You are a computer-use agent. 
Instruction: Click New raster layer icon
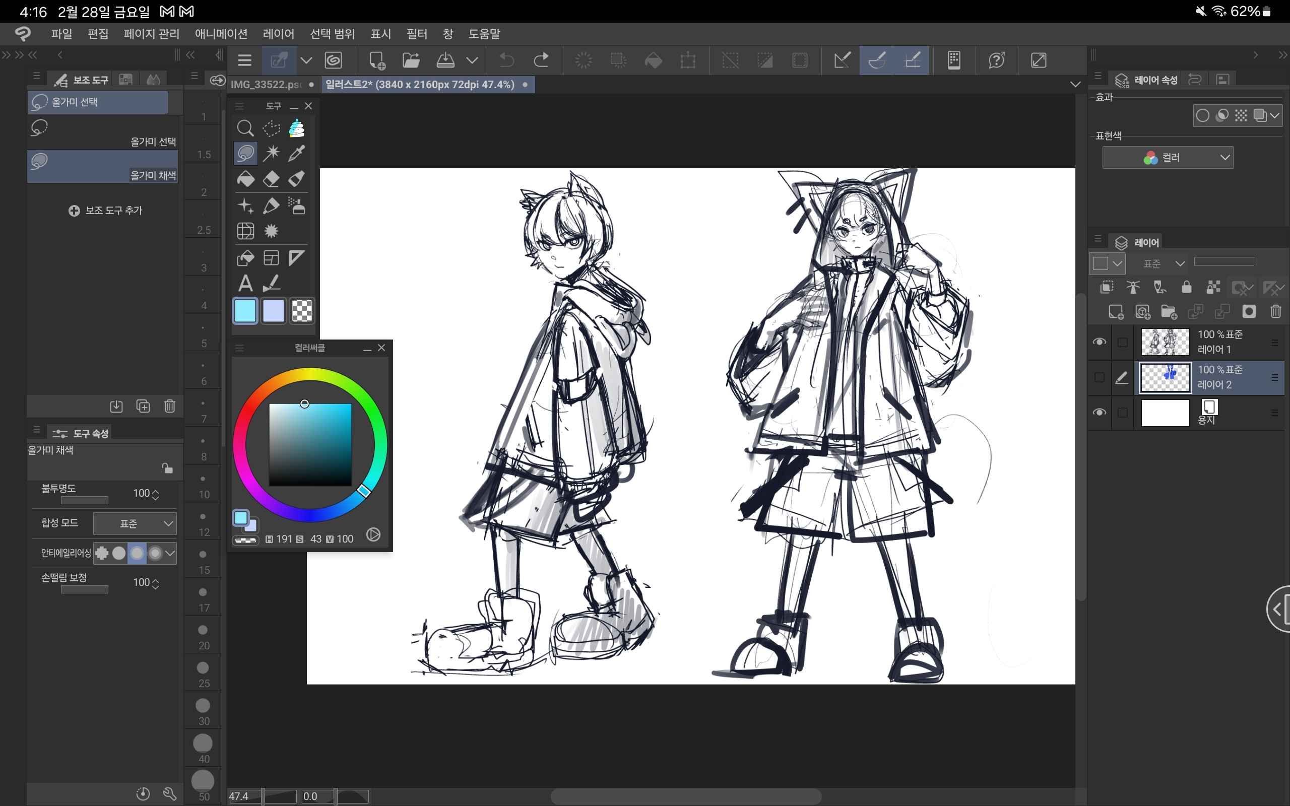pyautogui.click(x=1116, y=311)
